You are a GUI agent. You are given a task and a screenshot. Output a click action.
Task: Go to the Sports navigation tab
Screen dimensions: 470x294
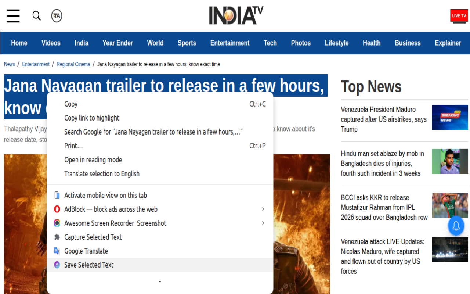[187, 43]
